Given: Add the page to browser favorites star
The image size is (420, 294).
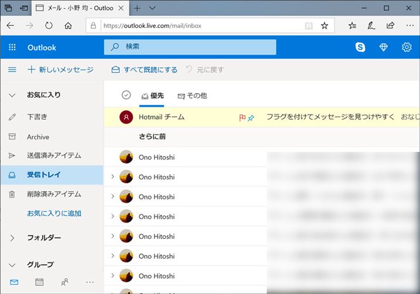Looking at the screenshot, I should point(324,26).
